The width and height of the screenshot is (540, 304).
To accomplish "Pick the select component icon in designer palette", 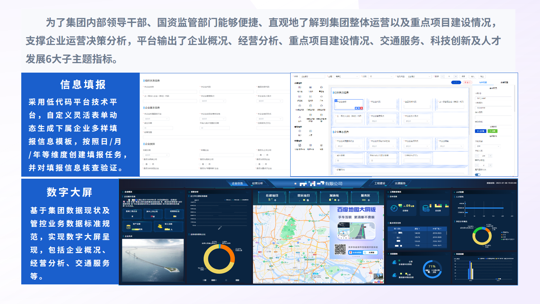I will click(310, 96).
